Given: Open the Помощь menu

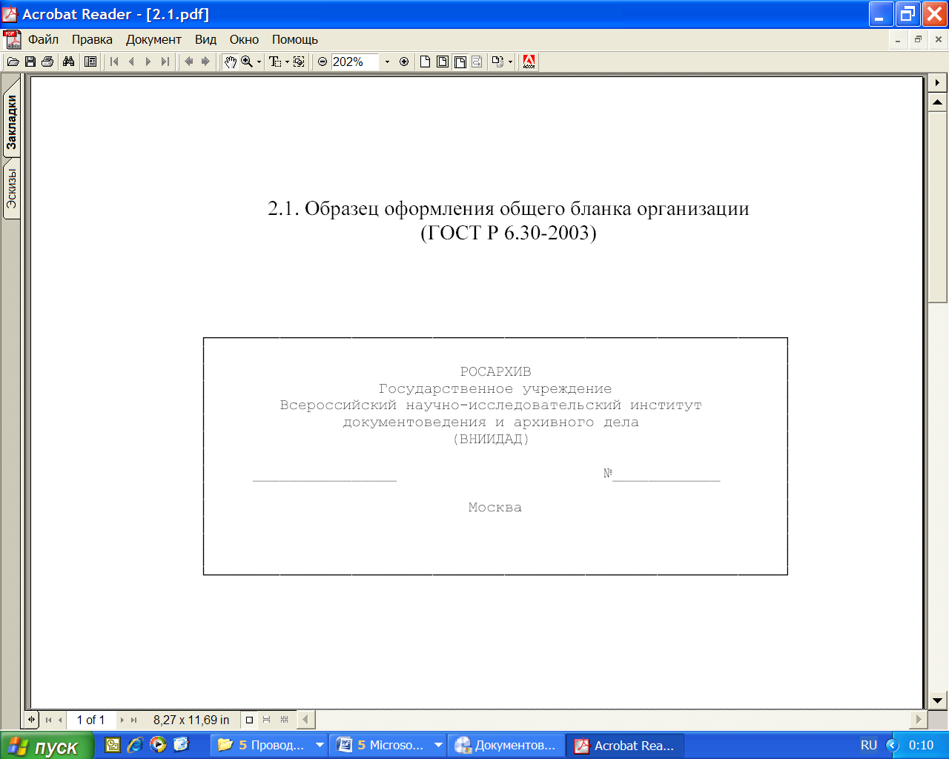Looking at the screenshot, I should click(294, 39).
